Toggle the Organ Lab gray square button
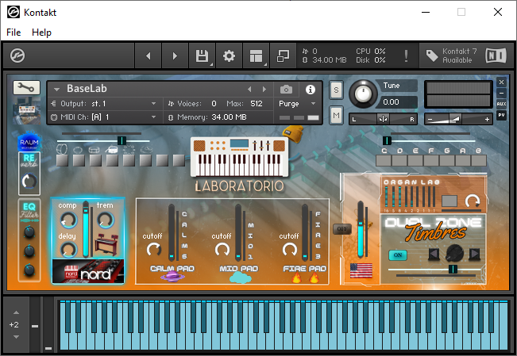This screenshot has width=517, height=356. pos(449,201)
